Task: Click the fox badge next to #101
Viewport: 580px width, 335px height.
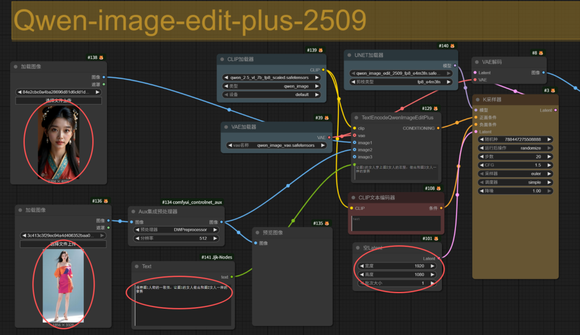Action: [436, 238]
